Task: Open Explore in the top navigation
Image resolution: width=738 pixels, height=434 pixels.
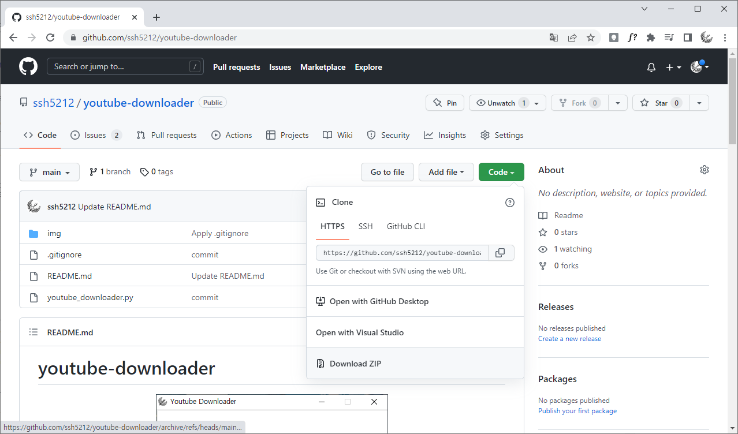Action: click(x=368, y=67)
